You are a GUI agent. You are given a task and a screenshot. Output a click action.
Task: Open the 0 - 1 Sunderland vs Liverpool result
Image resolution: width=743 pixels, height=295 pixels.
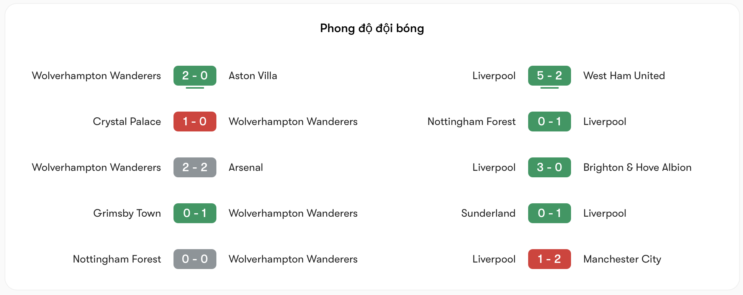pos(549,213)
